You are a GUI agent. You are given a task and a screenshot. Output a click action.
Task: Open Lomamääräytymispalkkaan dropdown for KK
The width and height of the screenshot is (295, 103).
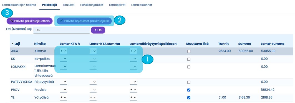point(133,59)
